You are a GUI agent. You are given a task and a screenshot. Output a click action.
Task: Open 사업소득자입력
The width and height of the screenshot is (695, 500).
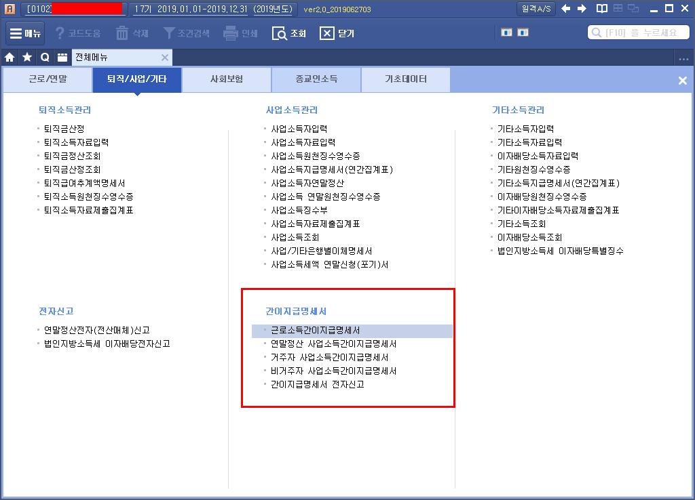[x=299, y=129]
